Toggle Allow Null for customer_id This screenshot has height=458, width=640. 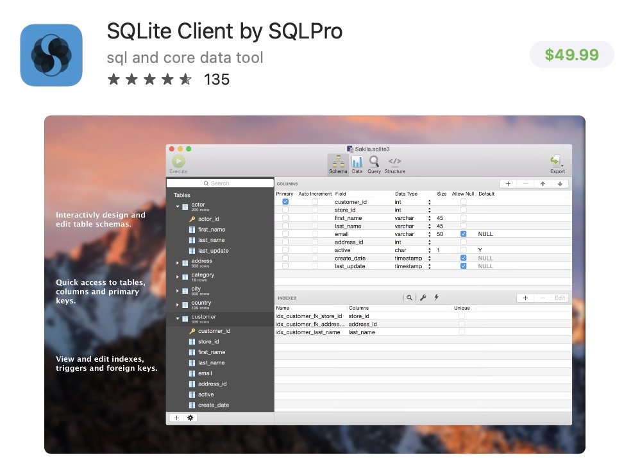[x=463, y=201]
